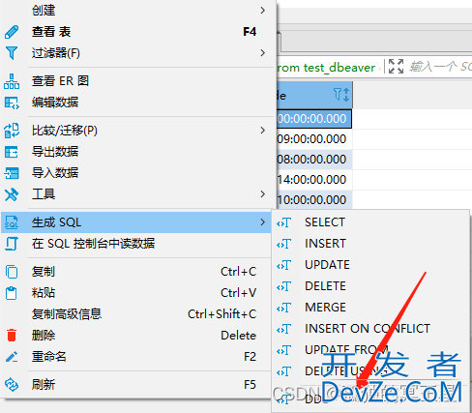Click the template icon beside INSERT
Screen dimensions: 472x413
[x=284, y=244]
